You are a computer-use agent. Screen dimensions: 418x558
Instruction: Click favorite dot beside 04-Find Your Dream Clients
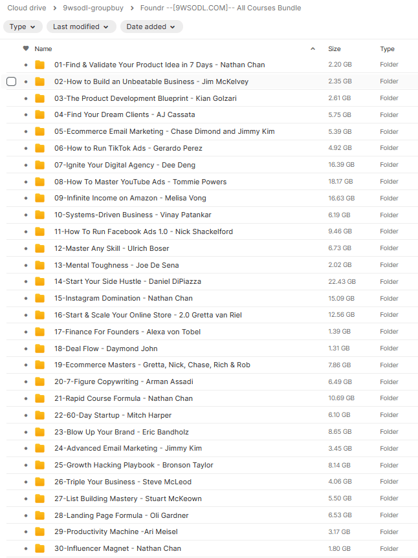pos(26,115)
